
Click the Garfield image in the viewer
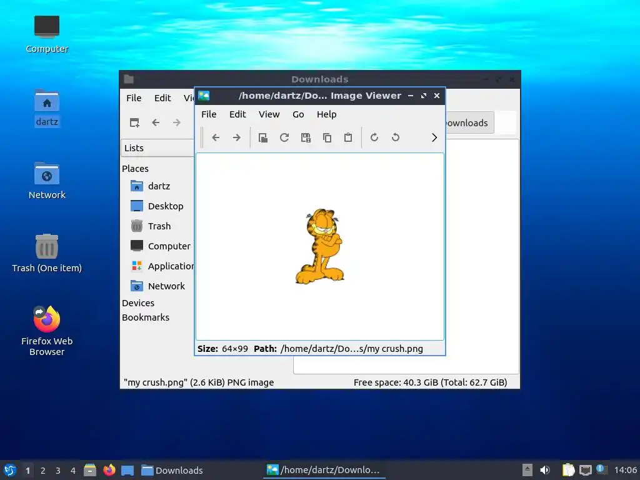(321, 246)
